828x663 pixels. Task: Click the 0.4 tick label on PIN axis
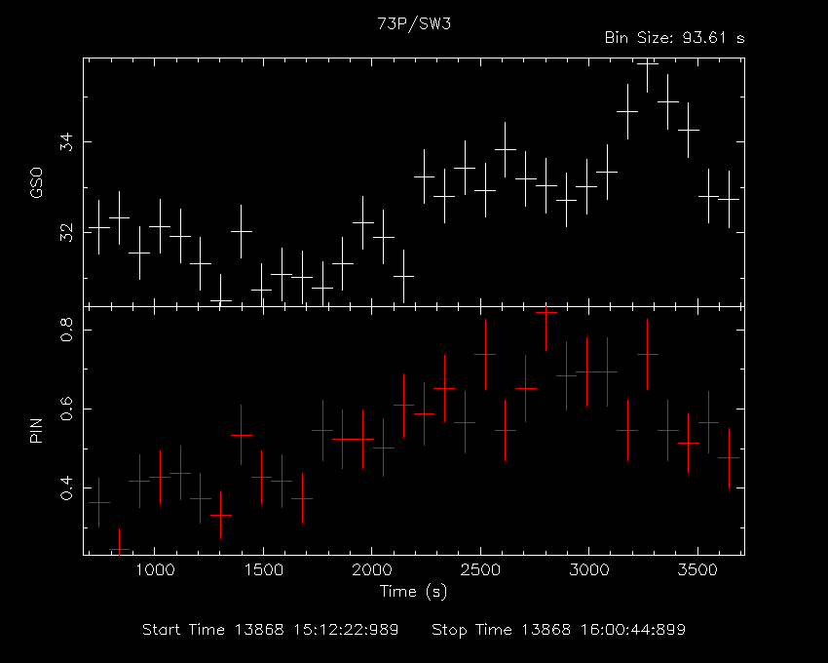coord(66,488)
